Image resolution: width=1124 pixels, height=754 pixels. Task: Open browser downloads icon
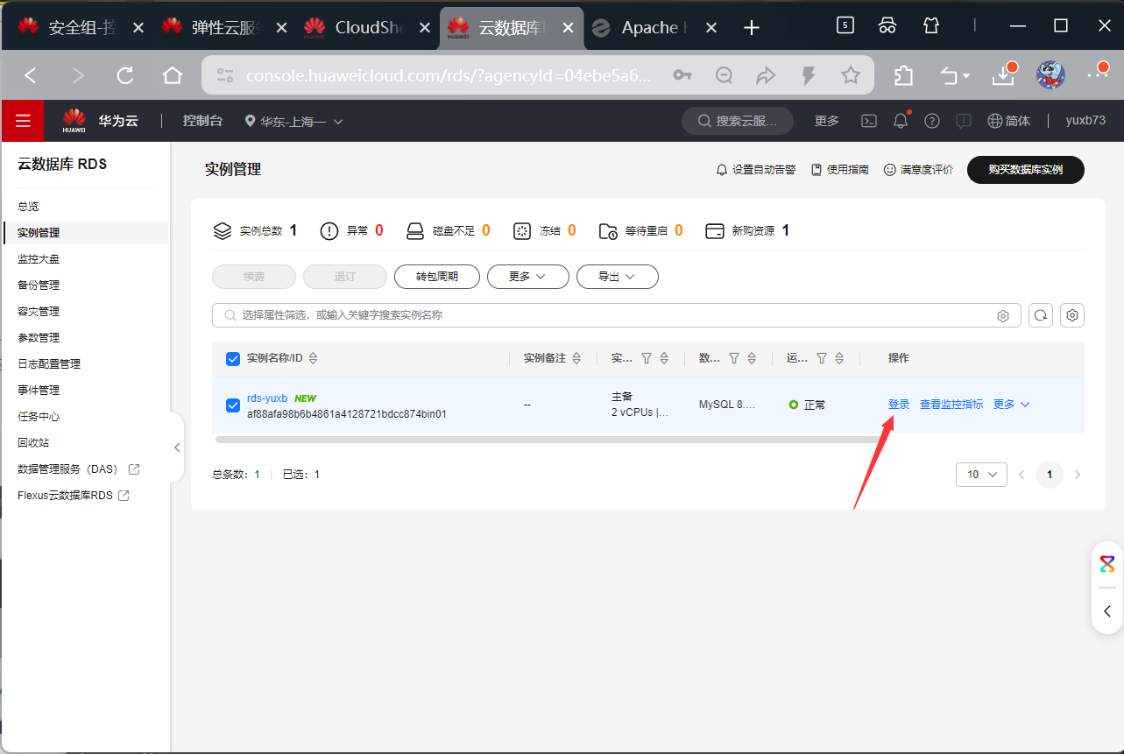[1004, 76]
